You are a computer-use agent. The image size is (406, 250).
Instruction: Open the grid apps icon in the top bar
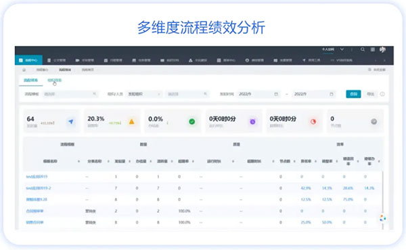click(x=372, y=49)
